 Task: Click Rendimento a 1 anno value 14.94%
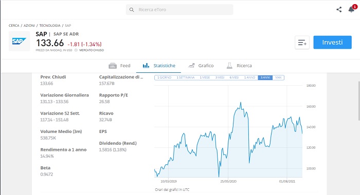47,156
